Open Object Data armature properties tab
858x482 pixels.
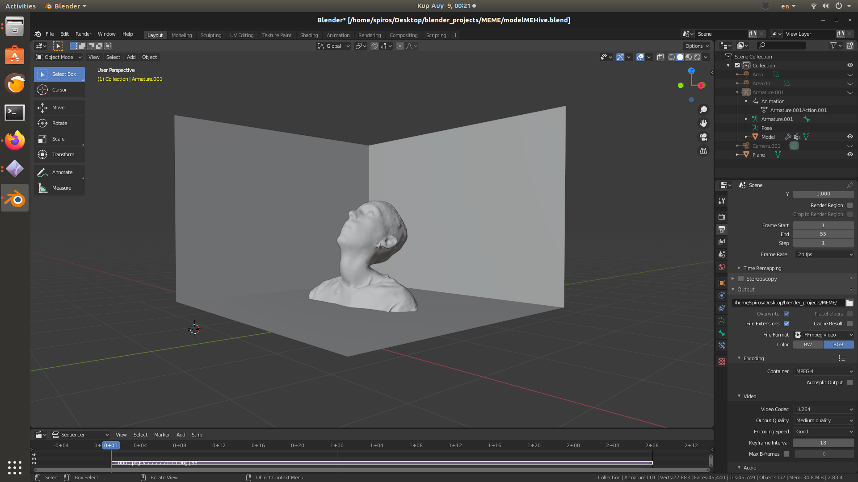point(722,320)
